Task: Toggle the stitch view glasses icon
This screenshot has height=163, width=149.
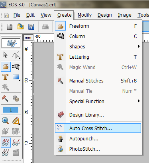Action: point(6,142)
